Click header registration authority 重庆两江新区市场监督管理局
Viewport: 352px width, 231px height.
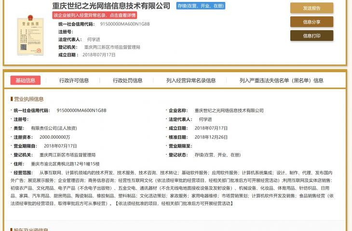[x=112, y=47]
